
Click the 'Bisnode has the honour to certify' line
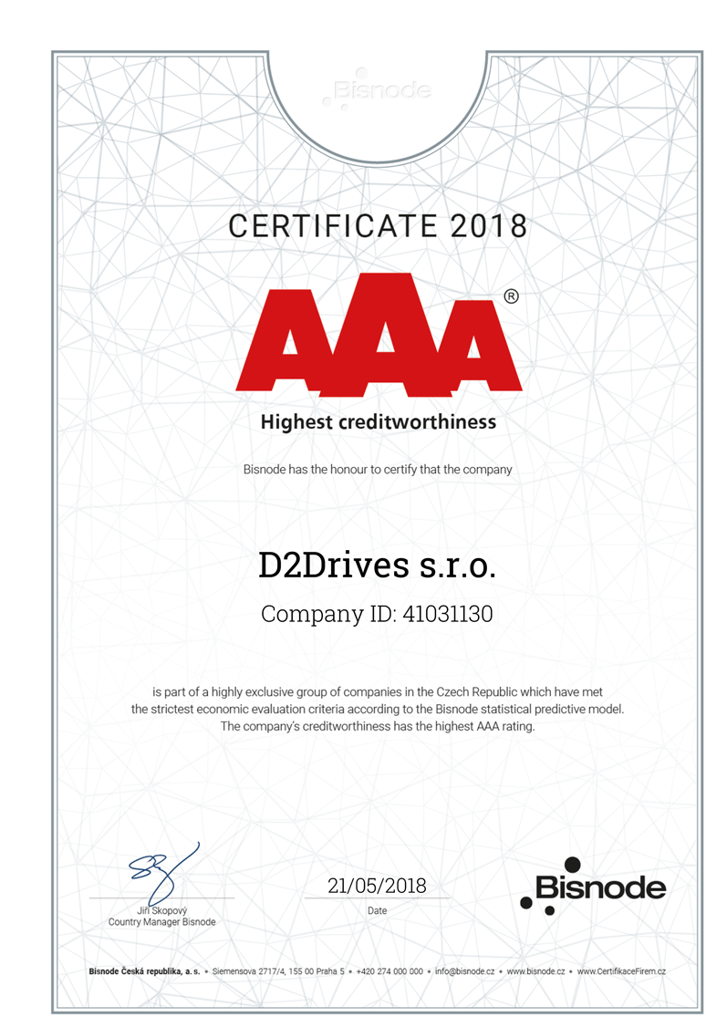pos(378,469)
